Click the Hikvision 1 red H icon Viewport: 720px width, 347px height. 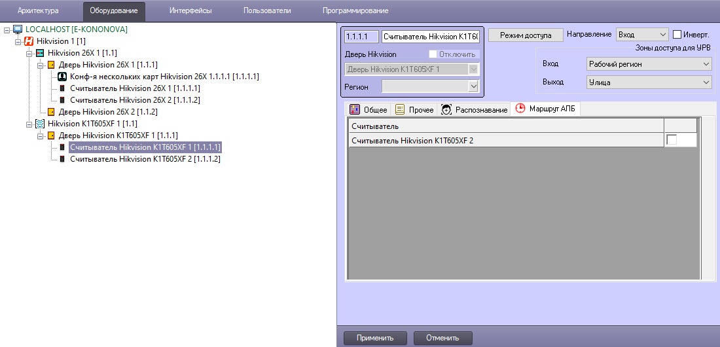click(x=29, y=41)
